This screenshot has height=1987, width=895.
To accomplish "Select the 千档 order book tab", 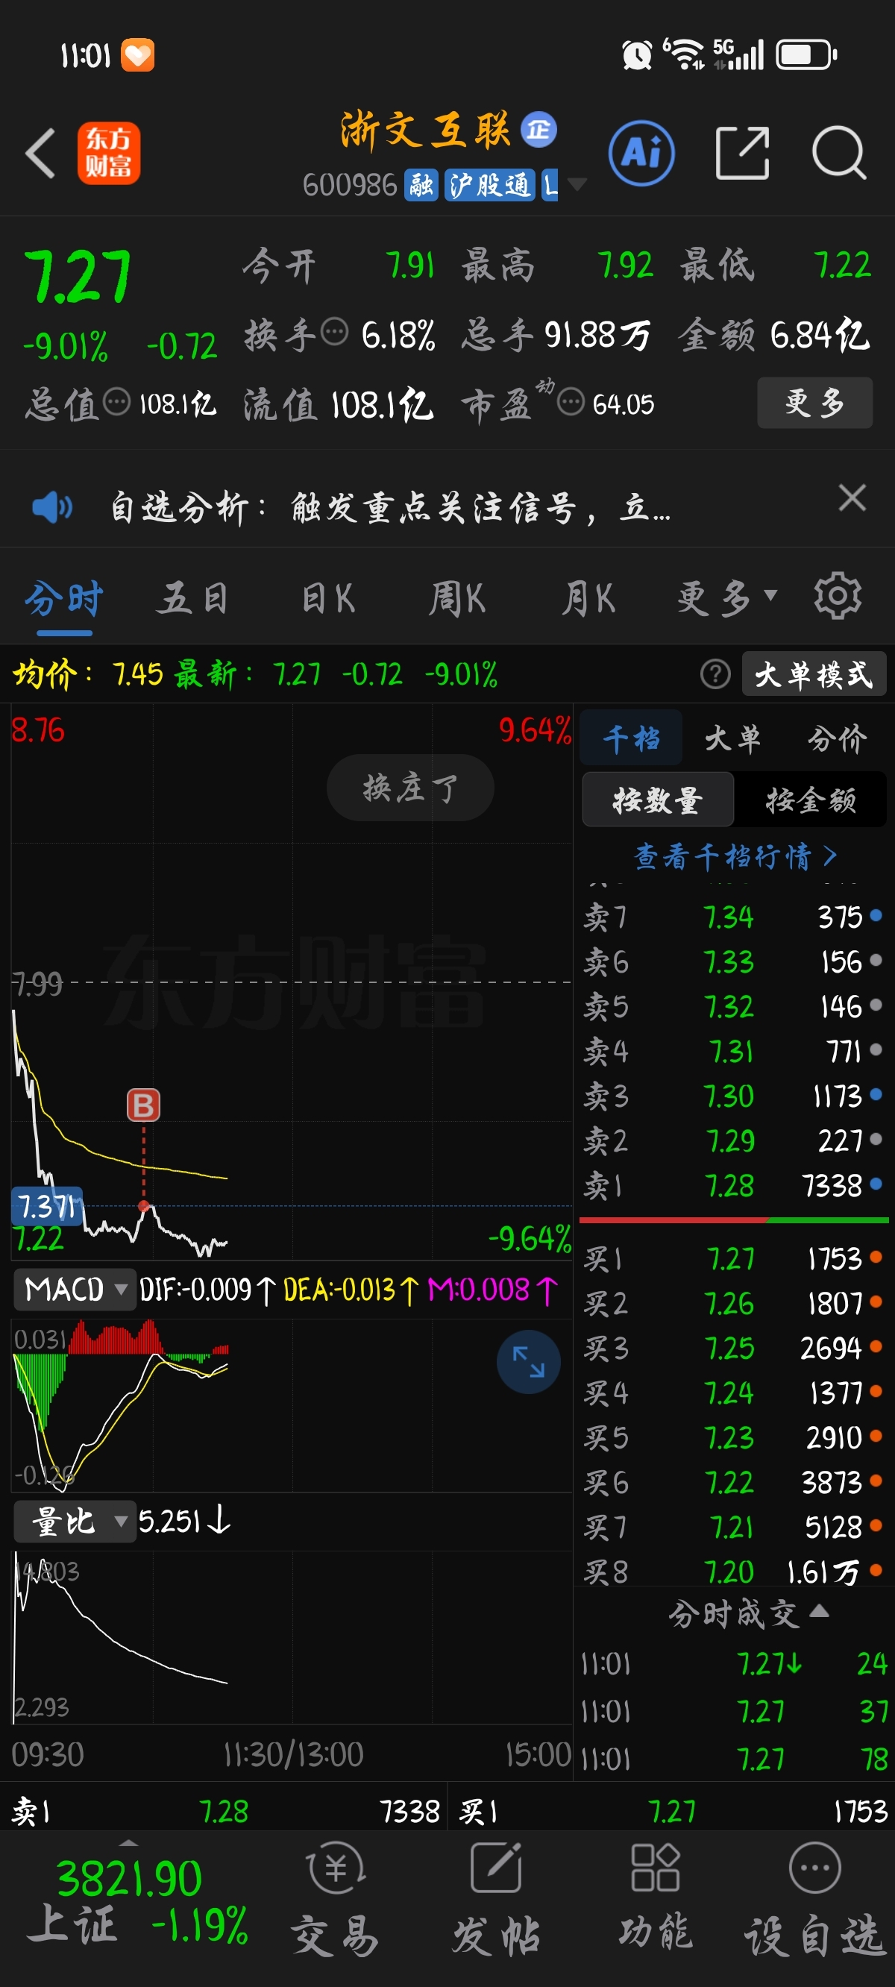I will point(631,738).
